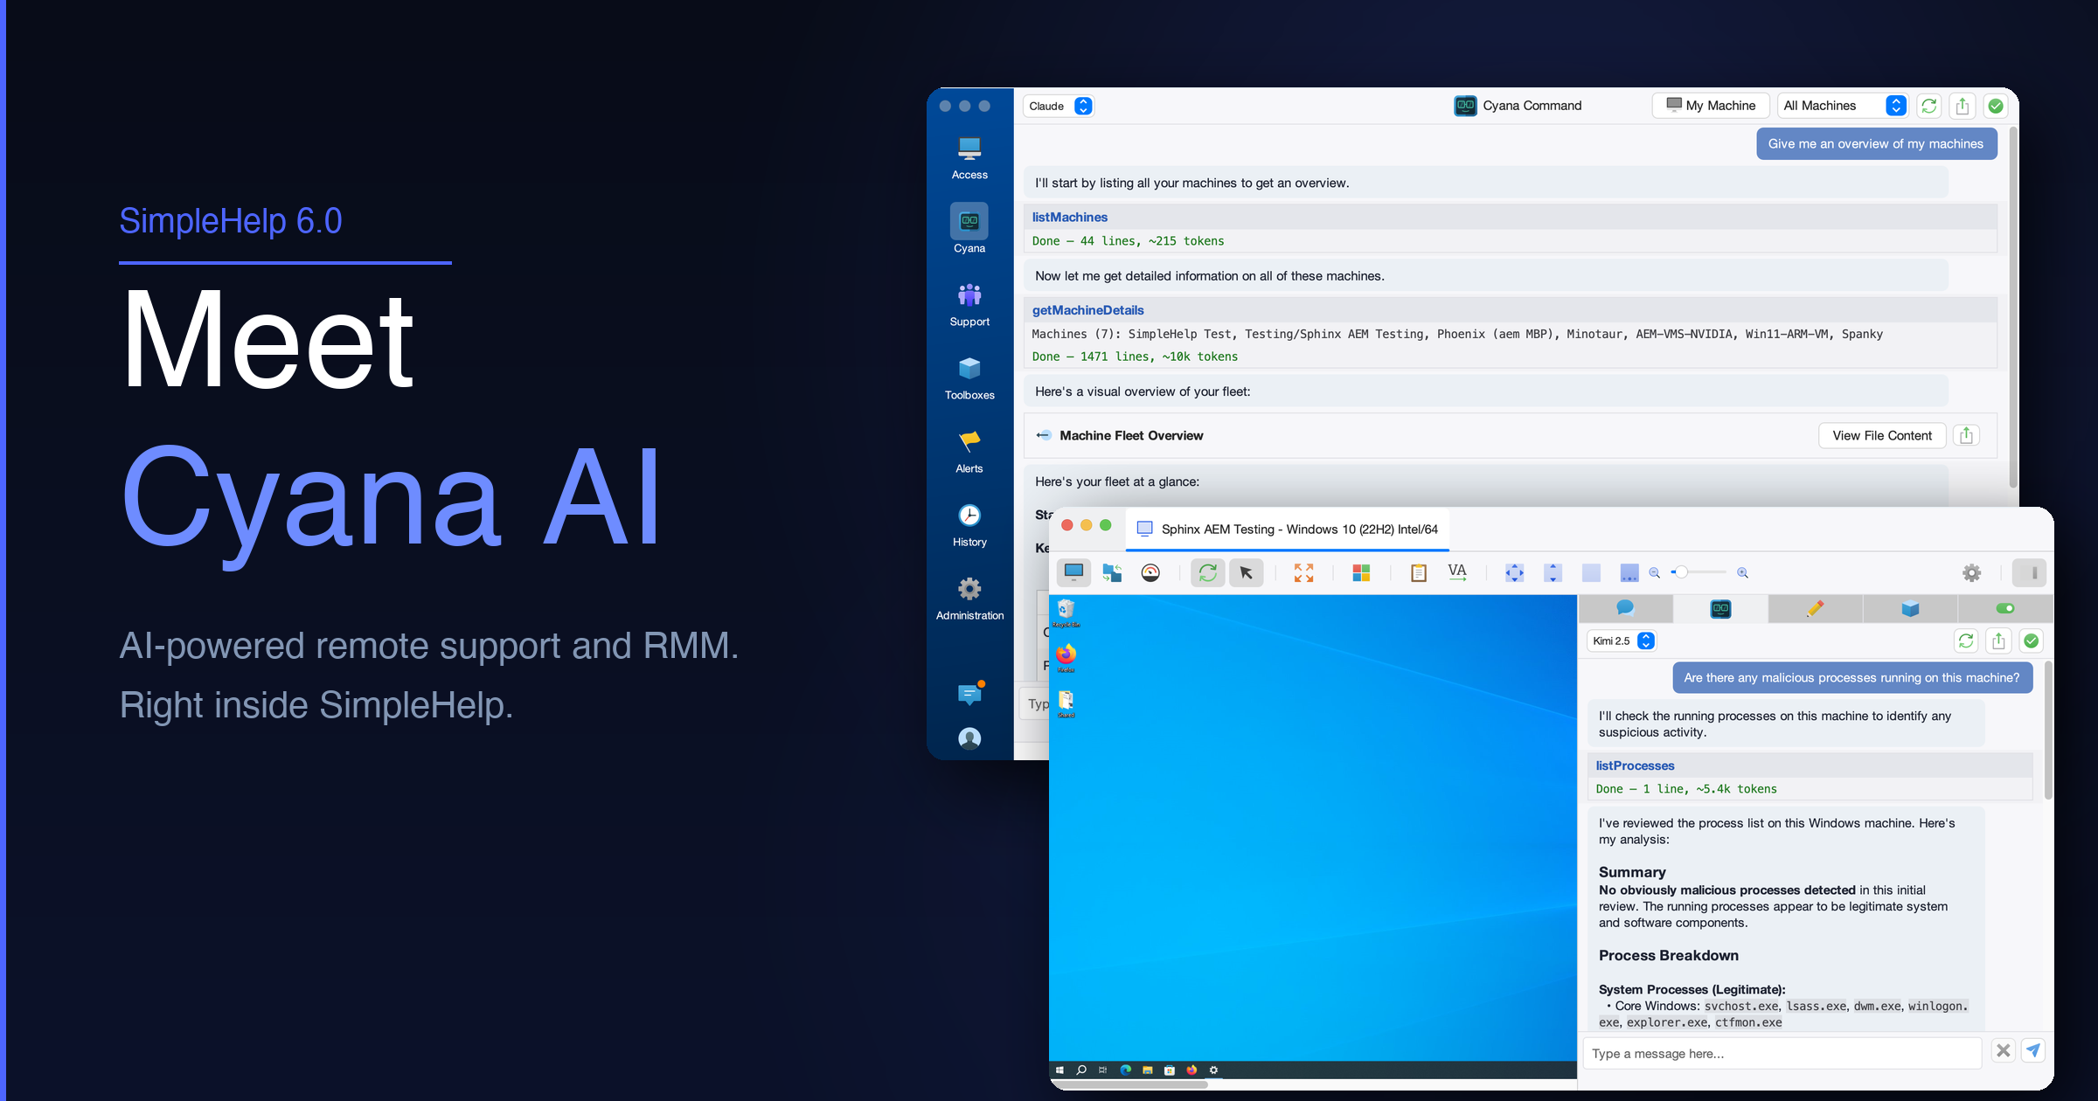Toggle the green switch tab in session panel
This screenshot has height=1101, width=2098.
(2004, 608)
